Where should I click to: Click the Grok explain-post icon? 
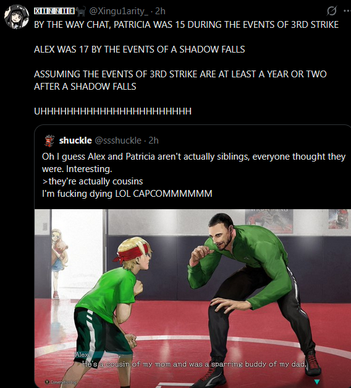tap(331, 11)
